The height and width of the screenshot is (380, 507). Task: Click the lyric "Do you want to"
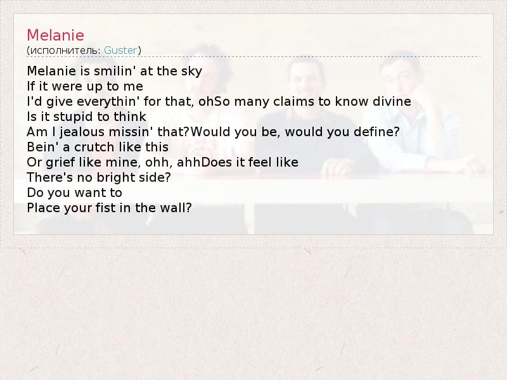coord(75,193)
